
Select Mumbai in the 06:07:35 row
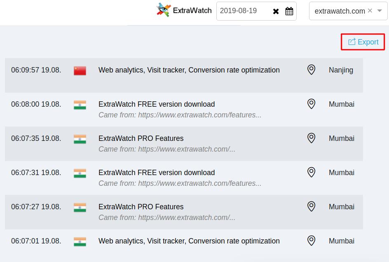(341, 138)
